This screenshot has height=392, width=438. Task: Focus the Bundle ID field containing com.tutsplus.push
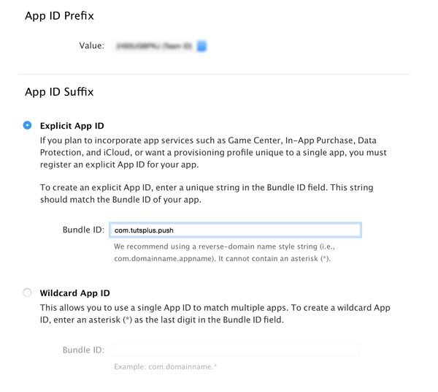pos(235,230)
